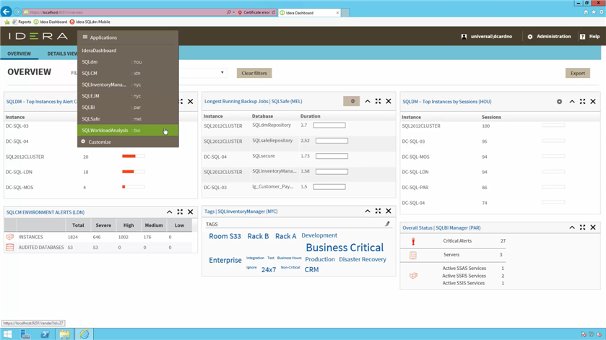Click the browser back button
This screenshot has height=340, width=606.
7,12
